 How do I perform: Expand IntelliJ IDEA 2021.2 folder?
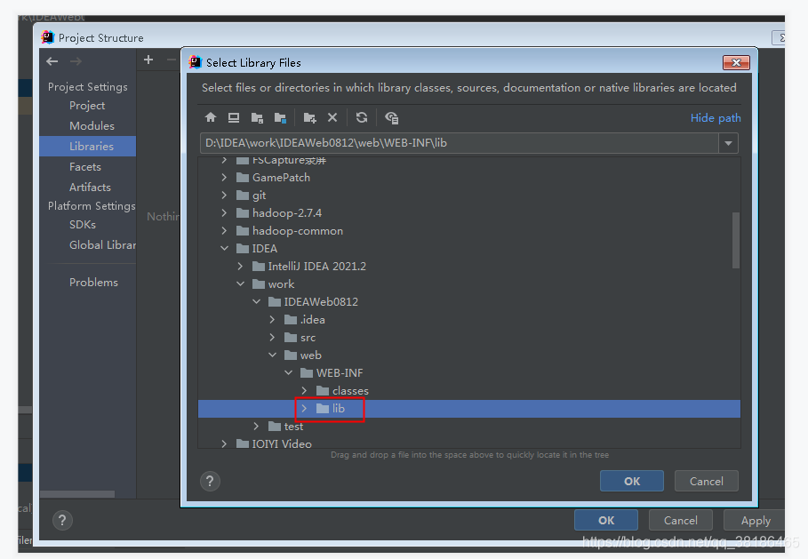tap(240, 267)
